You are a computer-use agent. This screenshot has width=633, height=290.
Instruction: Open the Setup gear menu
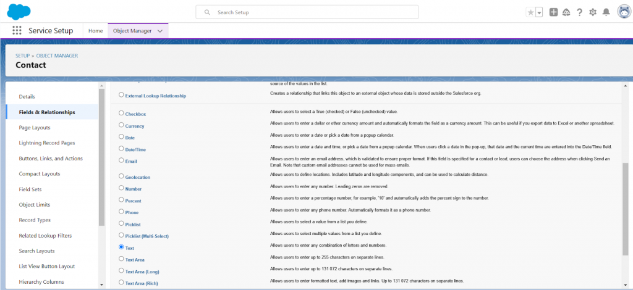pyautogui.click(x=593, y=12)
